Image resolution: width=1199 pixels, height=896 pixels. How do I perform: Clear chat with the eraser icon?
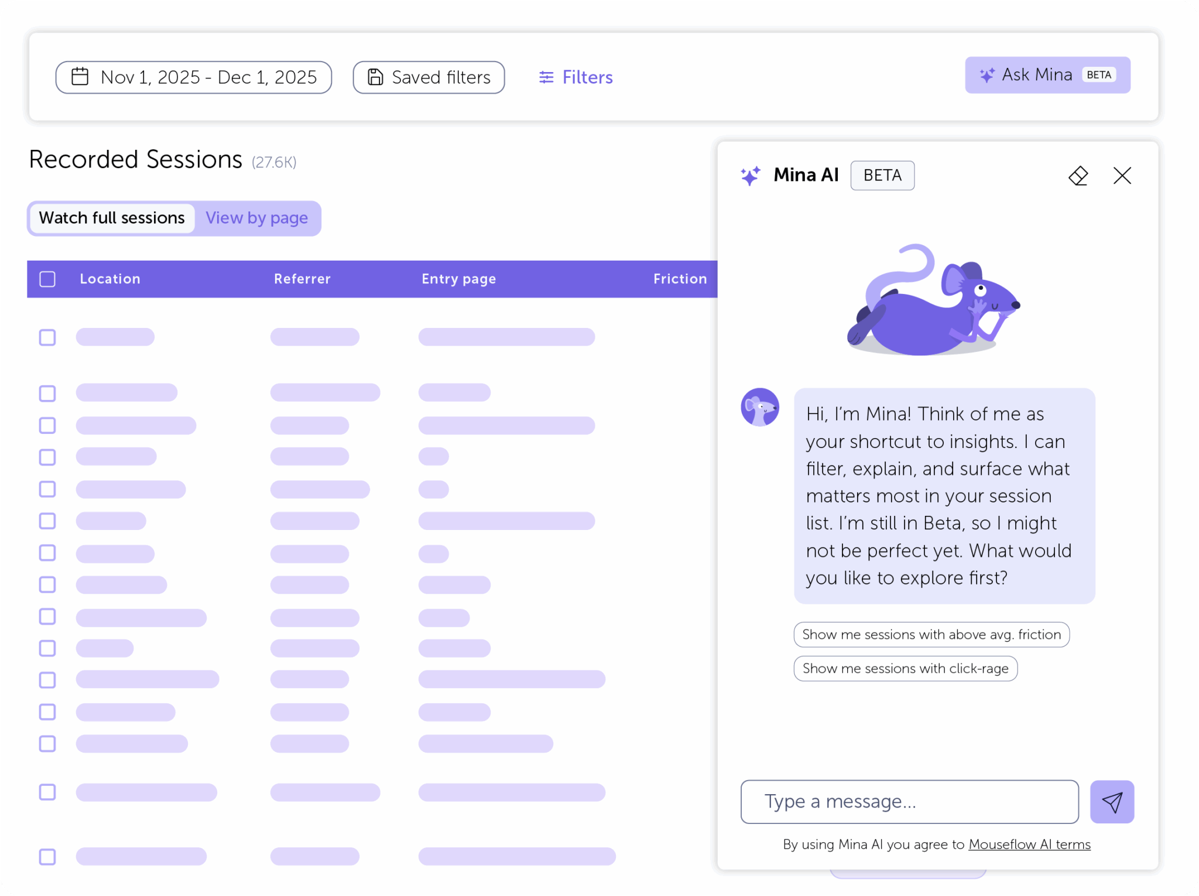click(1078, 175)
